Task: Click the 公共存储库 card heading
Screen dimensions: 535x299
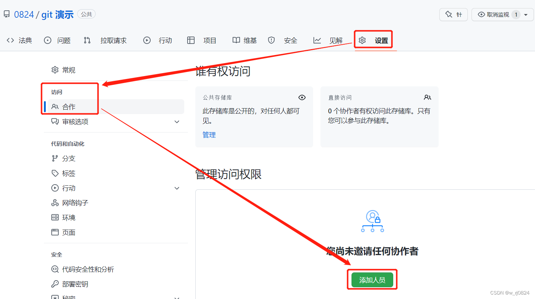Action: click(x=217, y=97)
